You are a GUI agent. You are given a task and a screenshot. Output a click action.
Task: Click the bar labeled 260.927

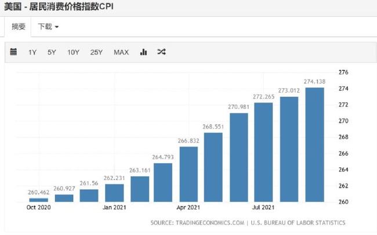pyautogui.click(x=64, y=198)
